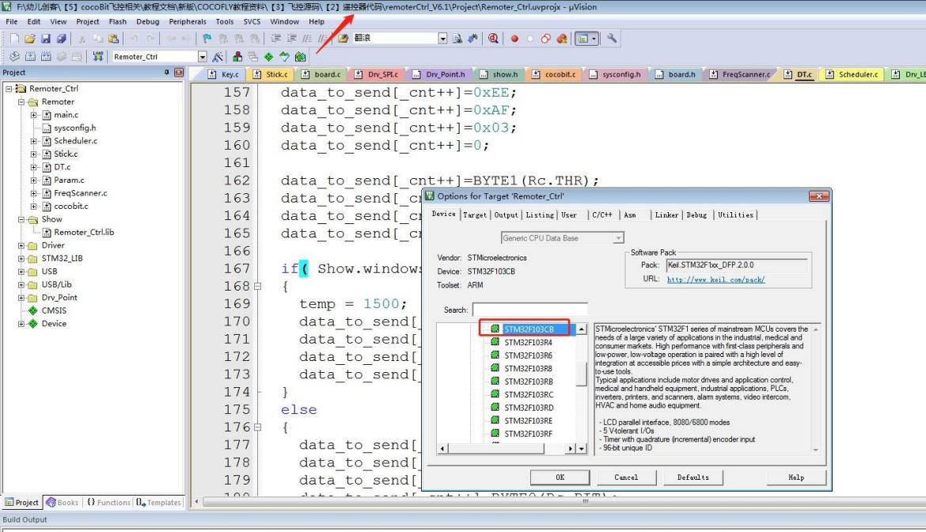The image size is (926, 532).
Task: Switch to the Scheduler.c editor tab
Action: 852,74
